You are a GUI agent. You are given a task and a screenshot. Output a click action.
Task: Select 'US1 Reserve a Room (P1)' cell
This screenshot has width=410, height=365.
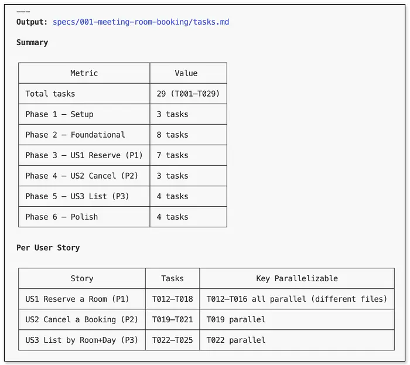point(82,299)
